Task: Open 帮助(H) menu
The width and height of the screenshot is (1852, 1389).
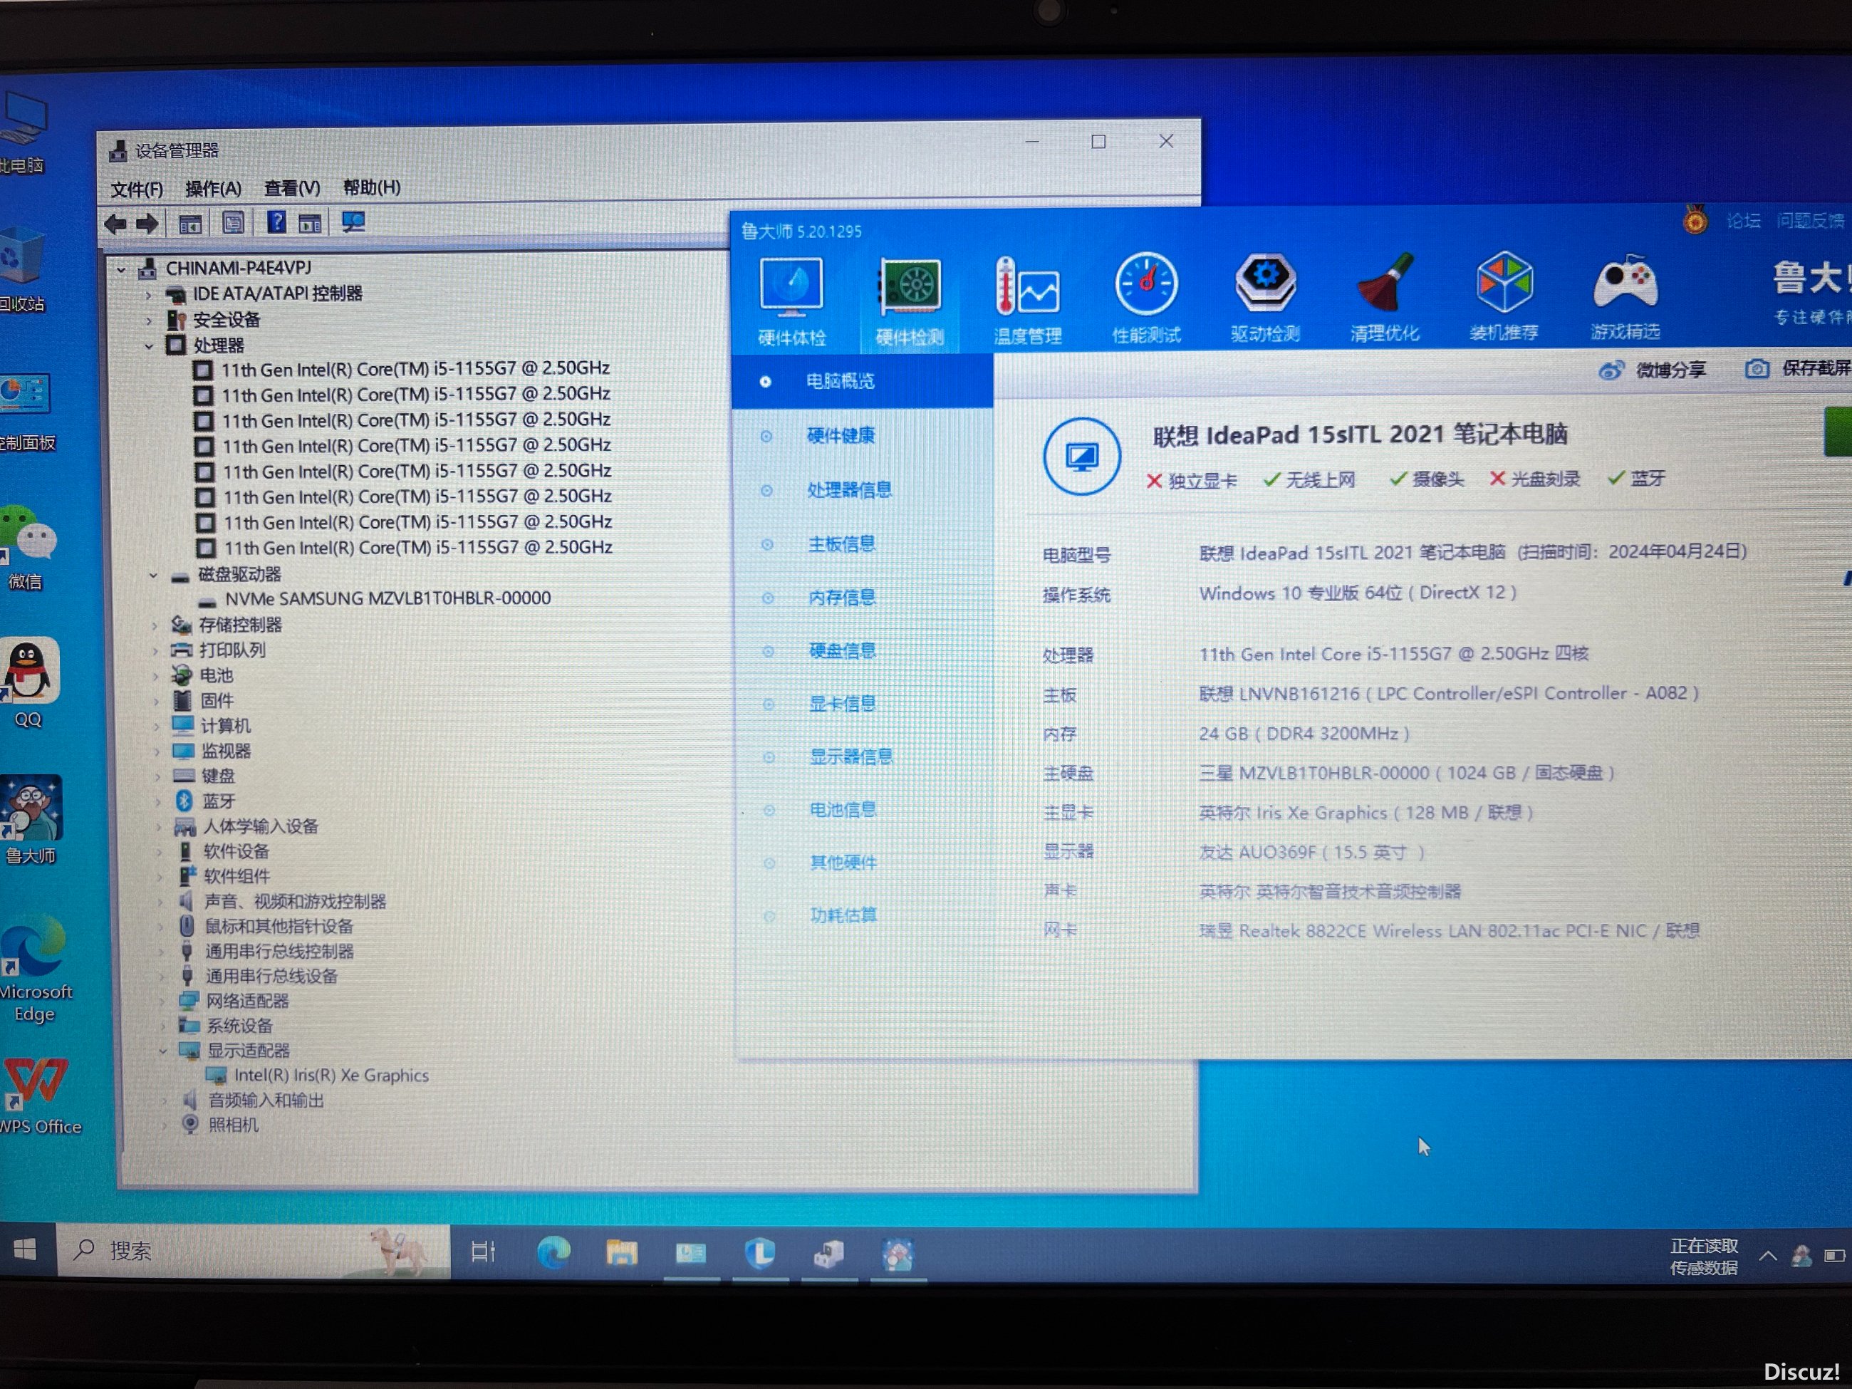Action: [372, 187]
